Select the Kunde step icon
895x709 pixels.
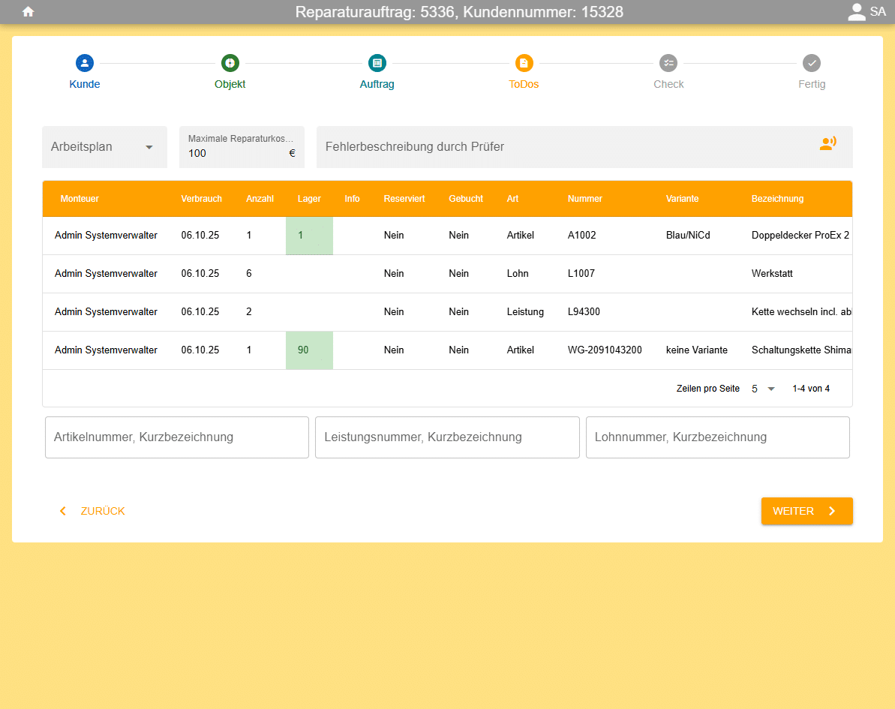[x=85, y=63]
